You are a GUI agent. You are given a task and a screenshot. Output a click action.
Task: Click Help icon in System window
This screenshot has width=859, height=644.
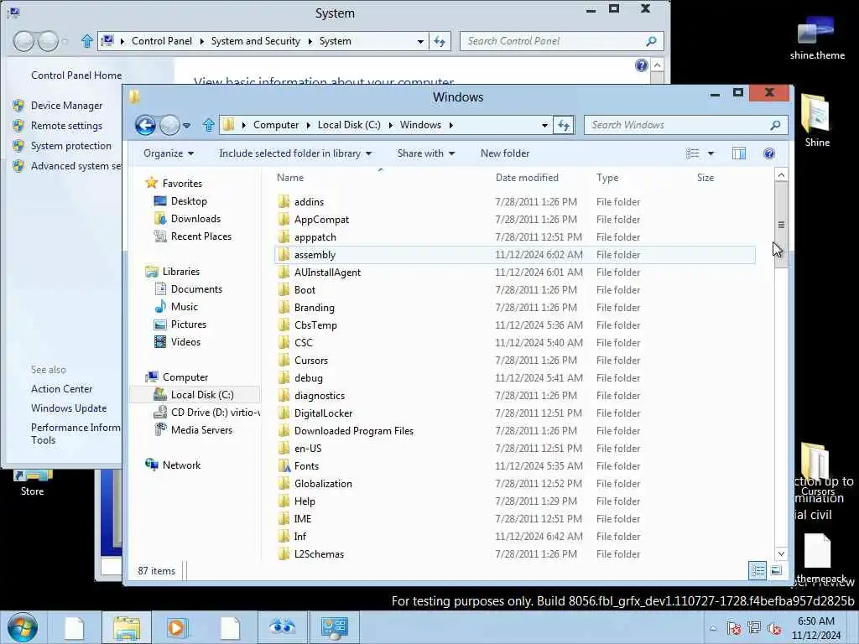[x=641, y=65]
